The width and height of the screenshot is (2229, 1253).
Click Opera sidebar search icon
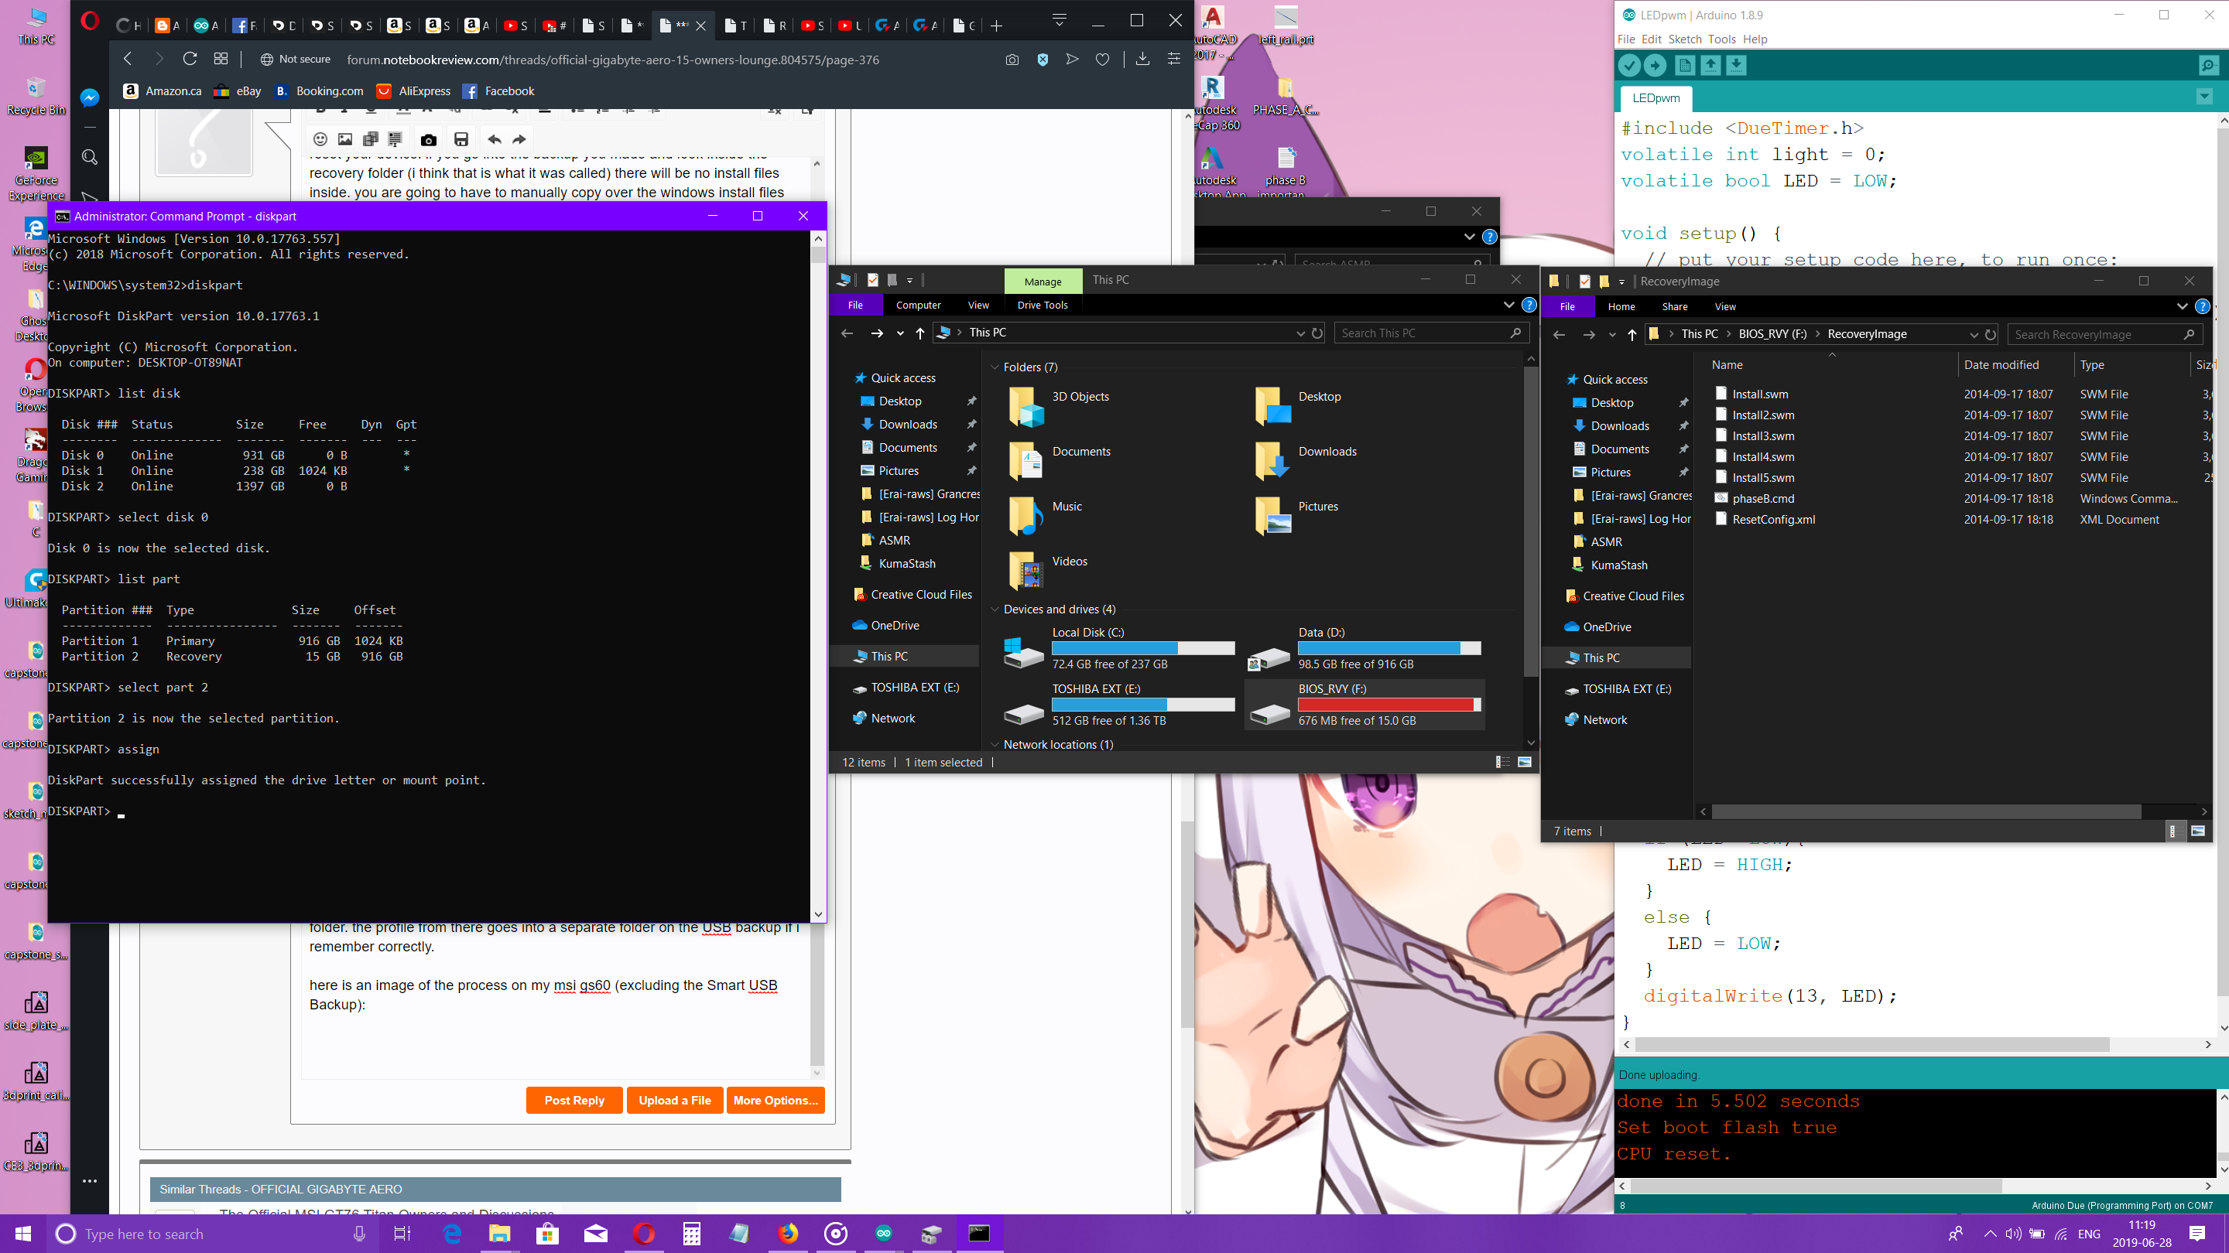pos(89,156)
